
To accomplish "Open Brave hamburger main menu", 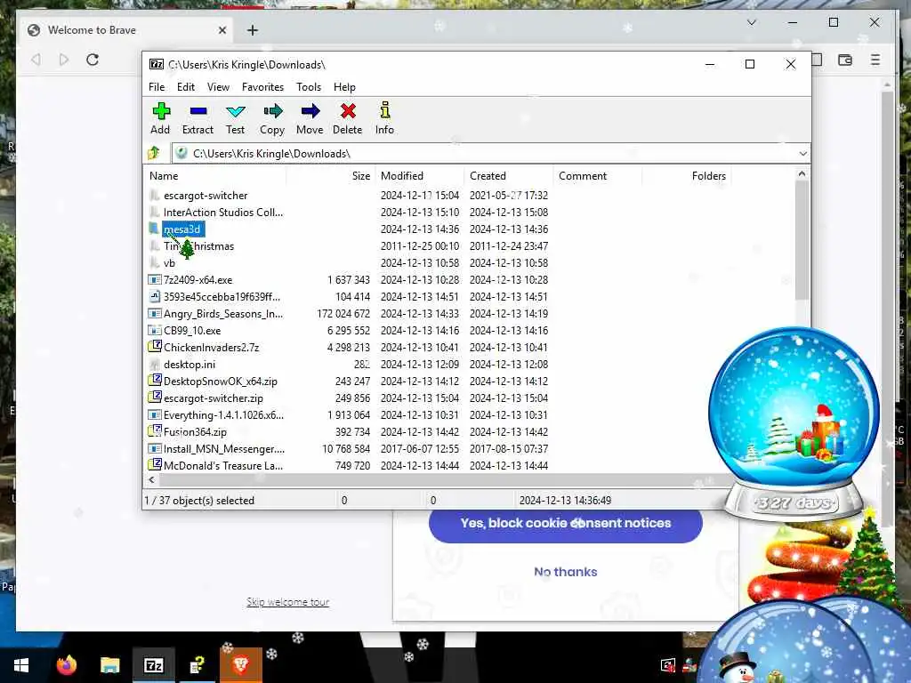I will click(875, 60).
